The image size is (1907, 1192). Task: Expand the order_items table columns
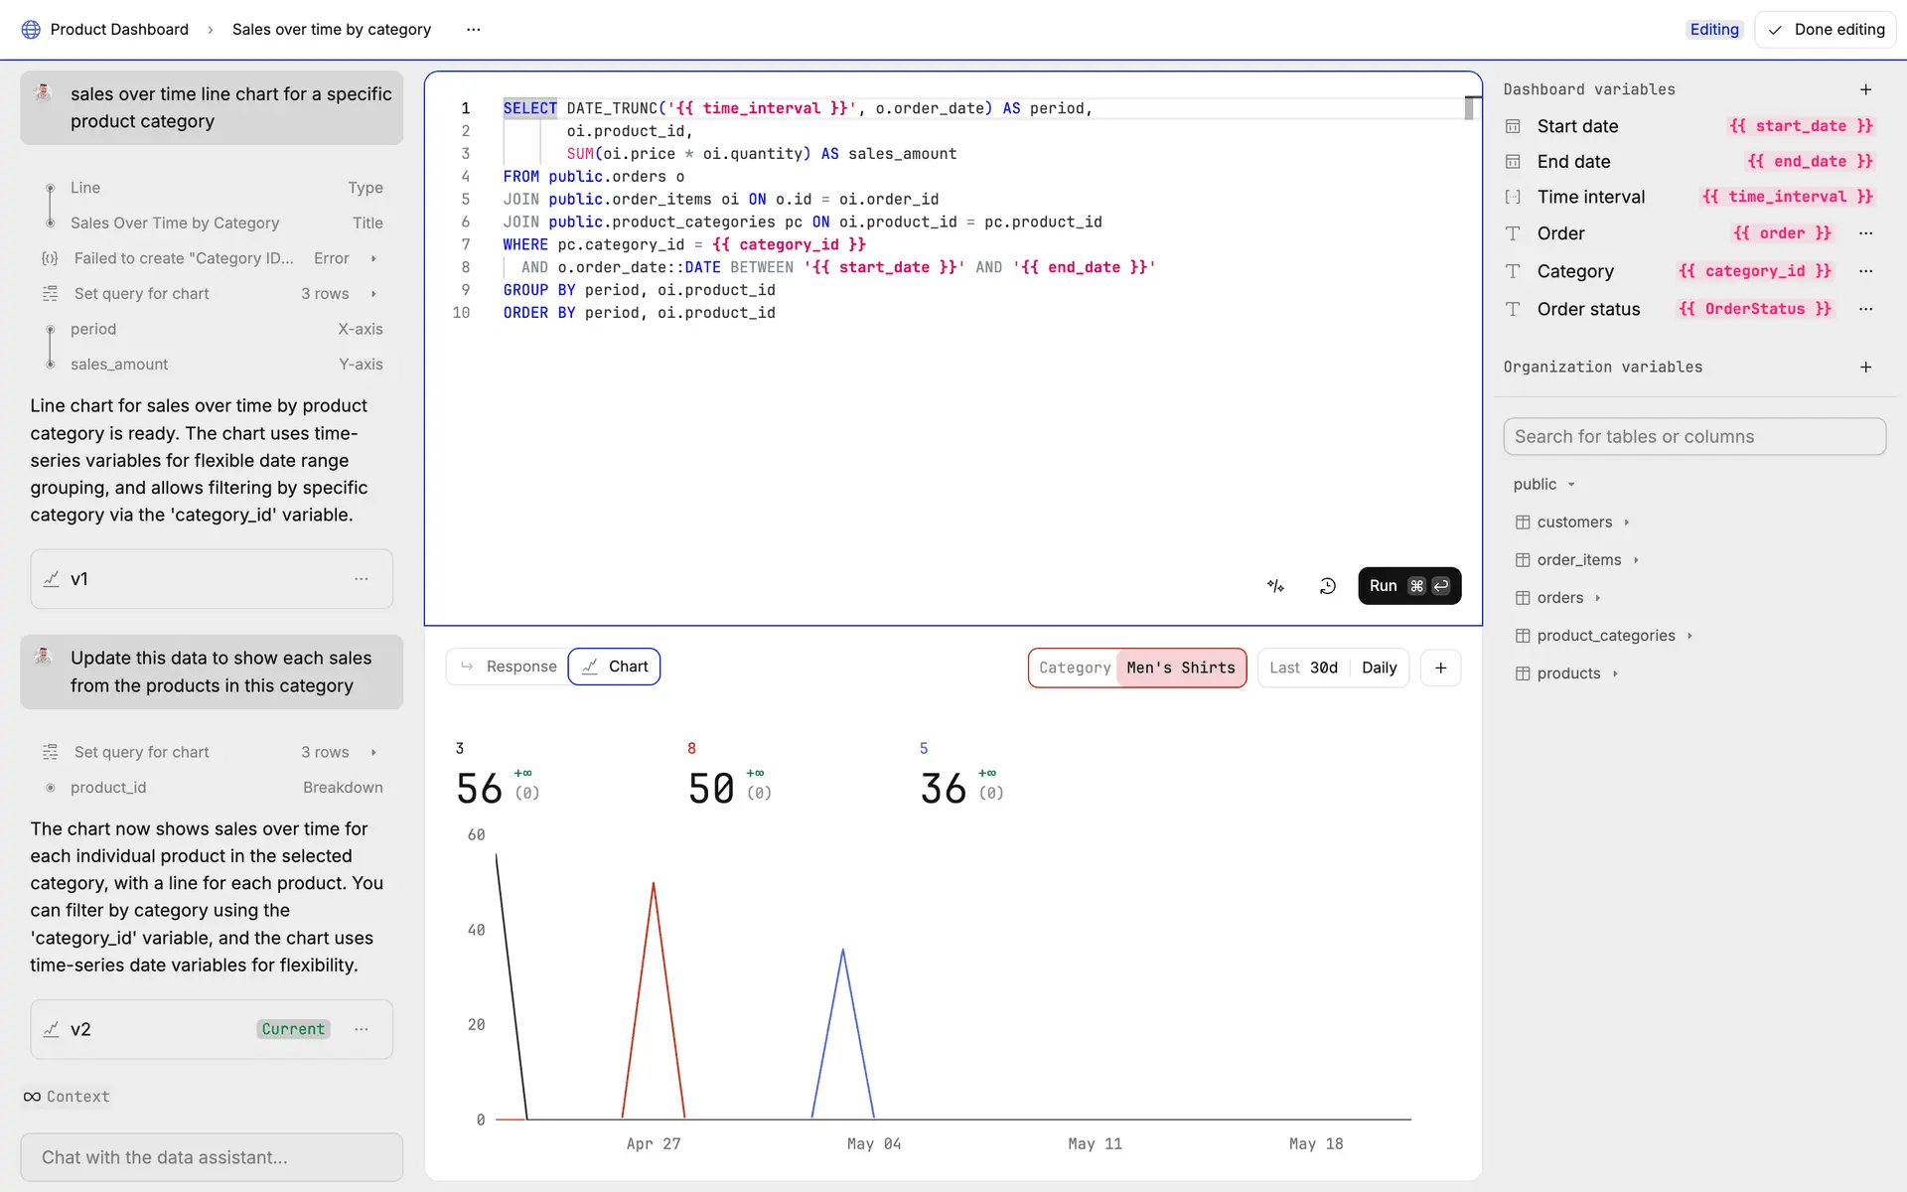1578,560
